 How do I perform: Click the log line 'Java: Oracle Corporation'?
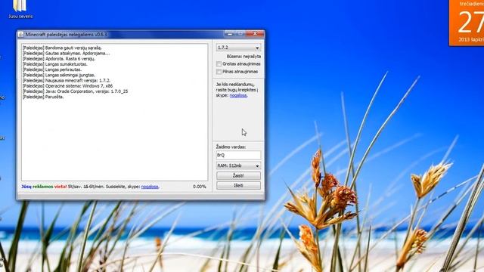pyautogui.click(x=75, y=91)
